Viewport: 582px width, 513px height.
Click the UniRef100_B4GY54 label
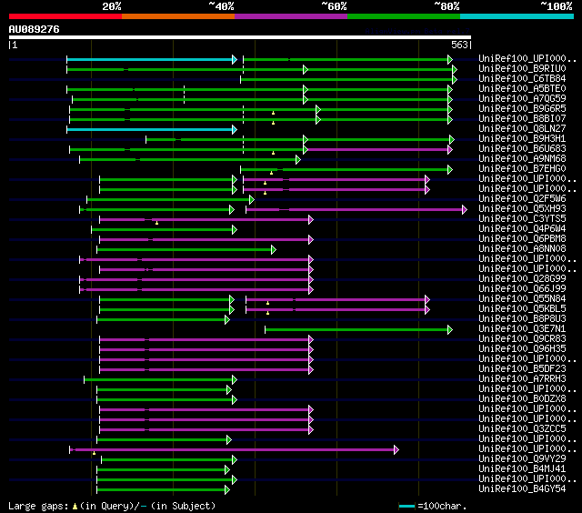[522, 489]
